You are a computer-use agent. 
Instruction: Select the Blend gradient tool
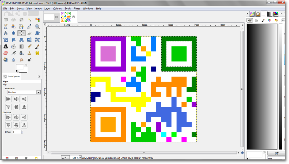coord(21,46)
